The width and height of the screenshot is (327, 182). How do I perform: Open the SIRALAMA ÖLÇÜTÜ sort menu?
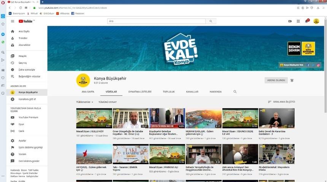click(281, 102)
